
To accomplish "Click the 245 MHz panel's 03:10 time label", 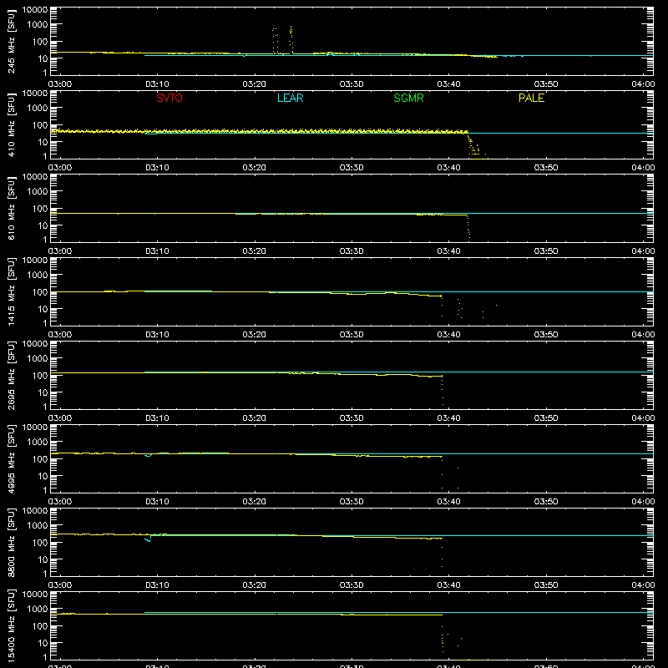I will (x=157, y=84).
